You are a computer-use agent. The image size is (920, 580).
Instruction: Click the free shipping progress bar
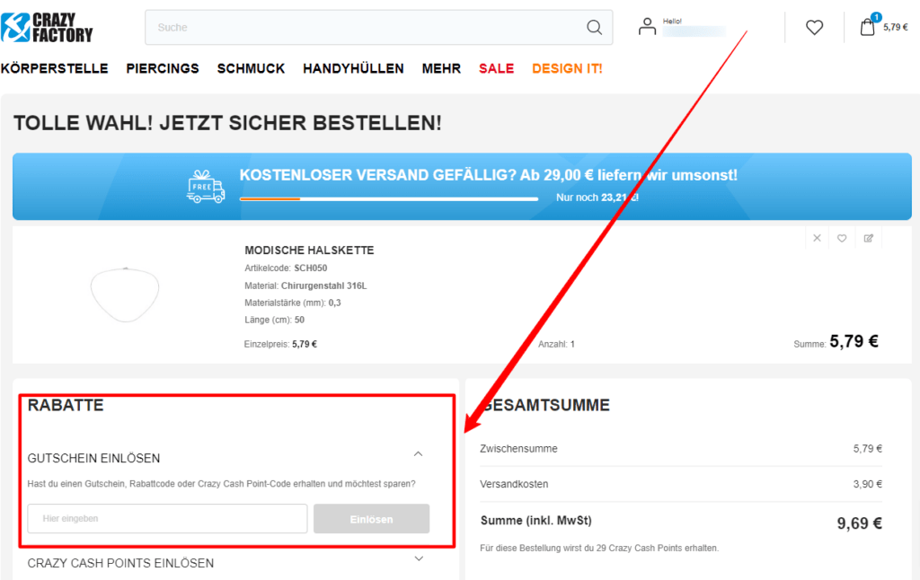point(389,198)
